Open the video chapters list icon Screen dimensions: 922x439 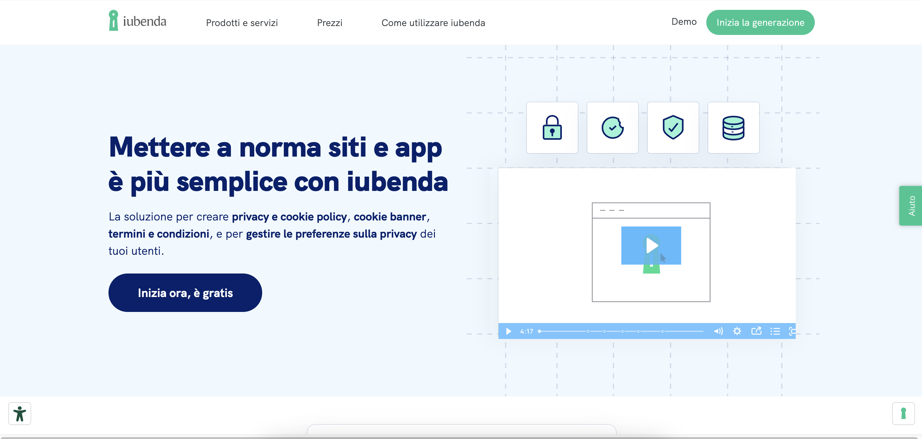(775, 331)
